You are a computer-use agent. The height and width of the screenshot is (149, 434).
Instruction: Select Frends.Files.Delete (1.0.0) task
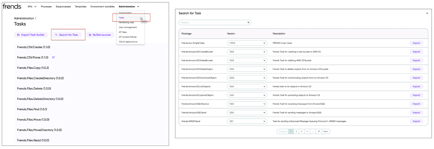(34, 89)
